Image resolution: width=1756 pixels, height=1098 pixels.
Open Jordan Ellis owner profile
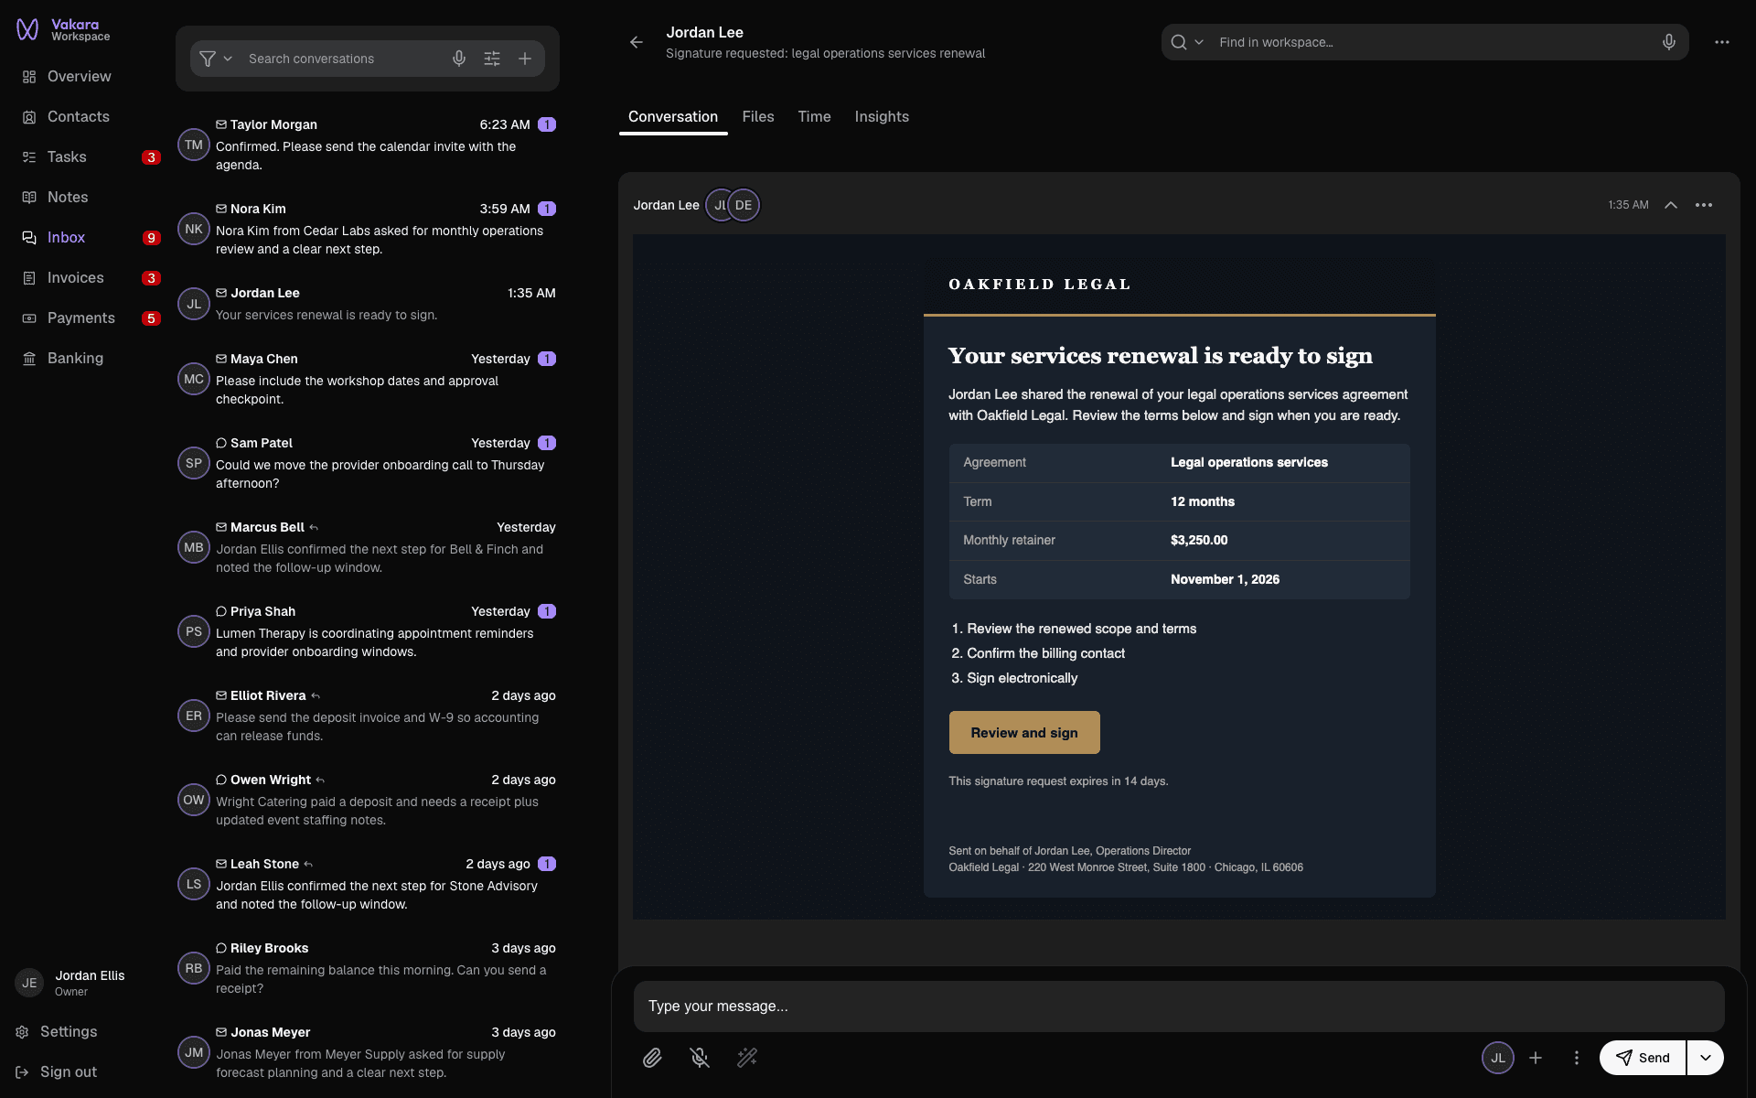pyautogui.click(x=71, y=983)
